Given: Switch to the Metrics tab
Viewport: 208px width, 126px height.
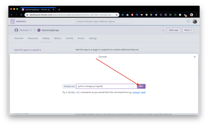Looking at the screenshot, I should tap(58, 38).
